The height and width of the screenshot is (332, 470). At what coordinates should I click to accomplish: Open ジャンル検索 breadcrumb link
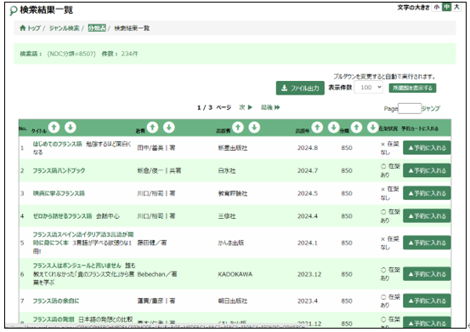click(64, 28)
